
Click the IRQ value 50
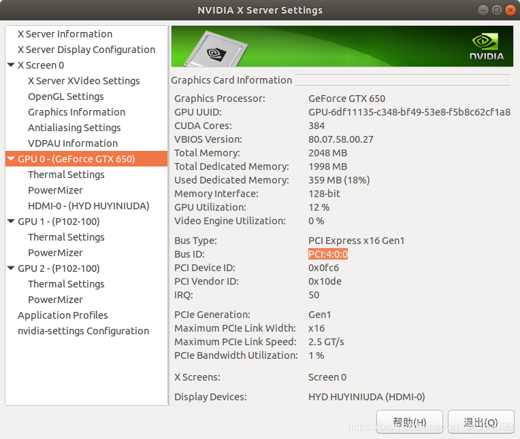[x=314, y=295]
